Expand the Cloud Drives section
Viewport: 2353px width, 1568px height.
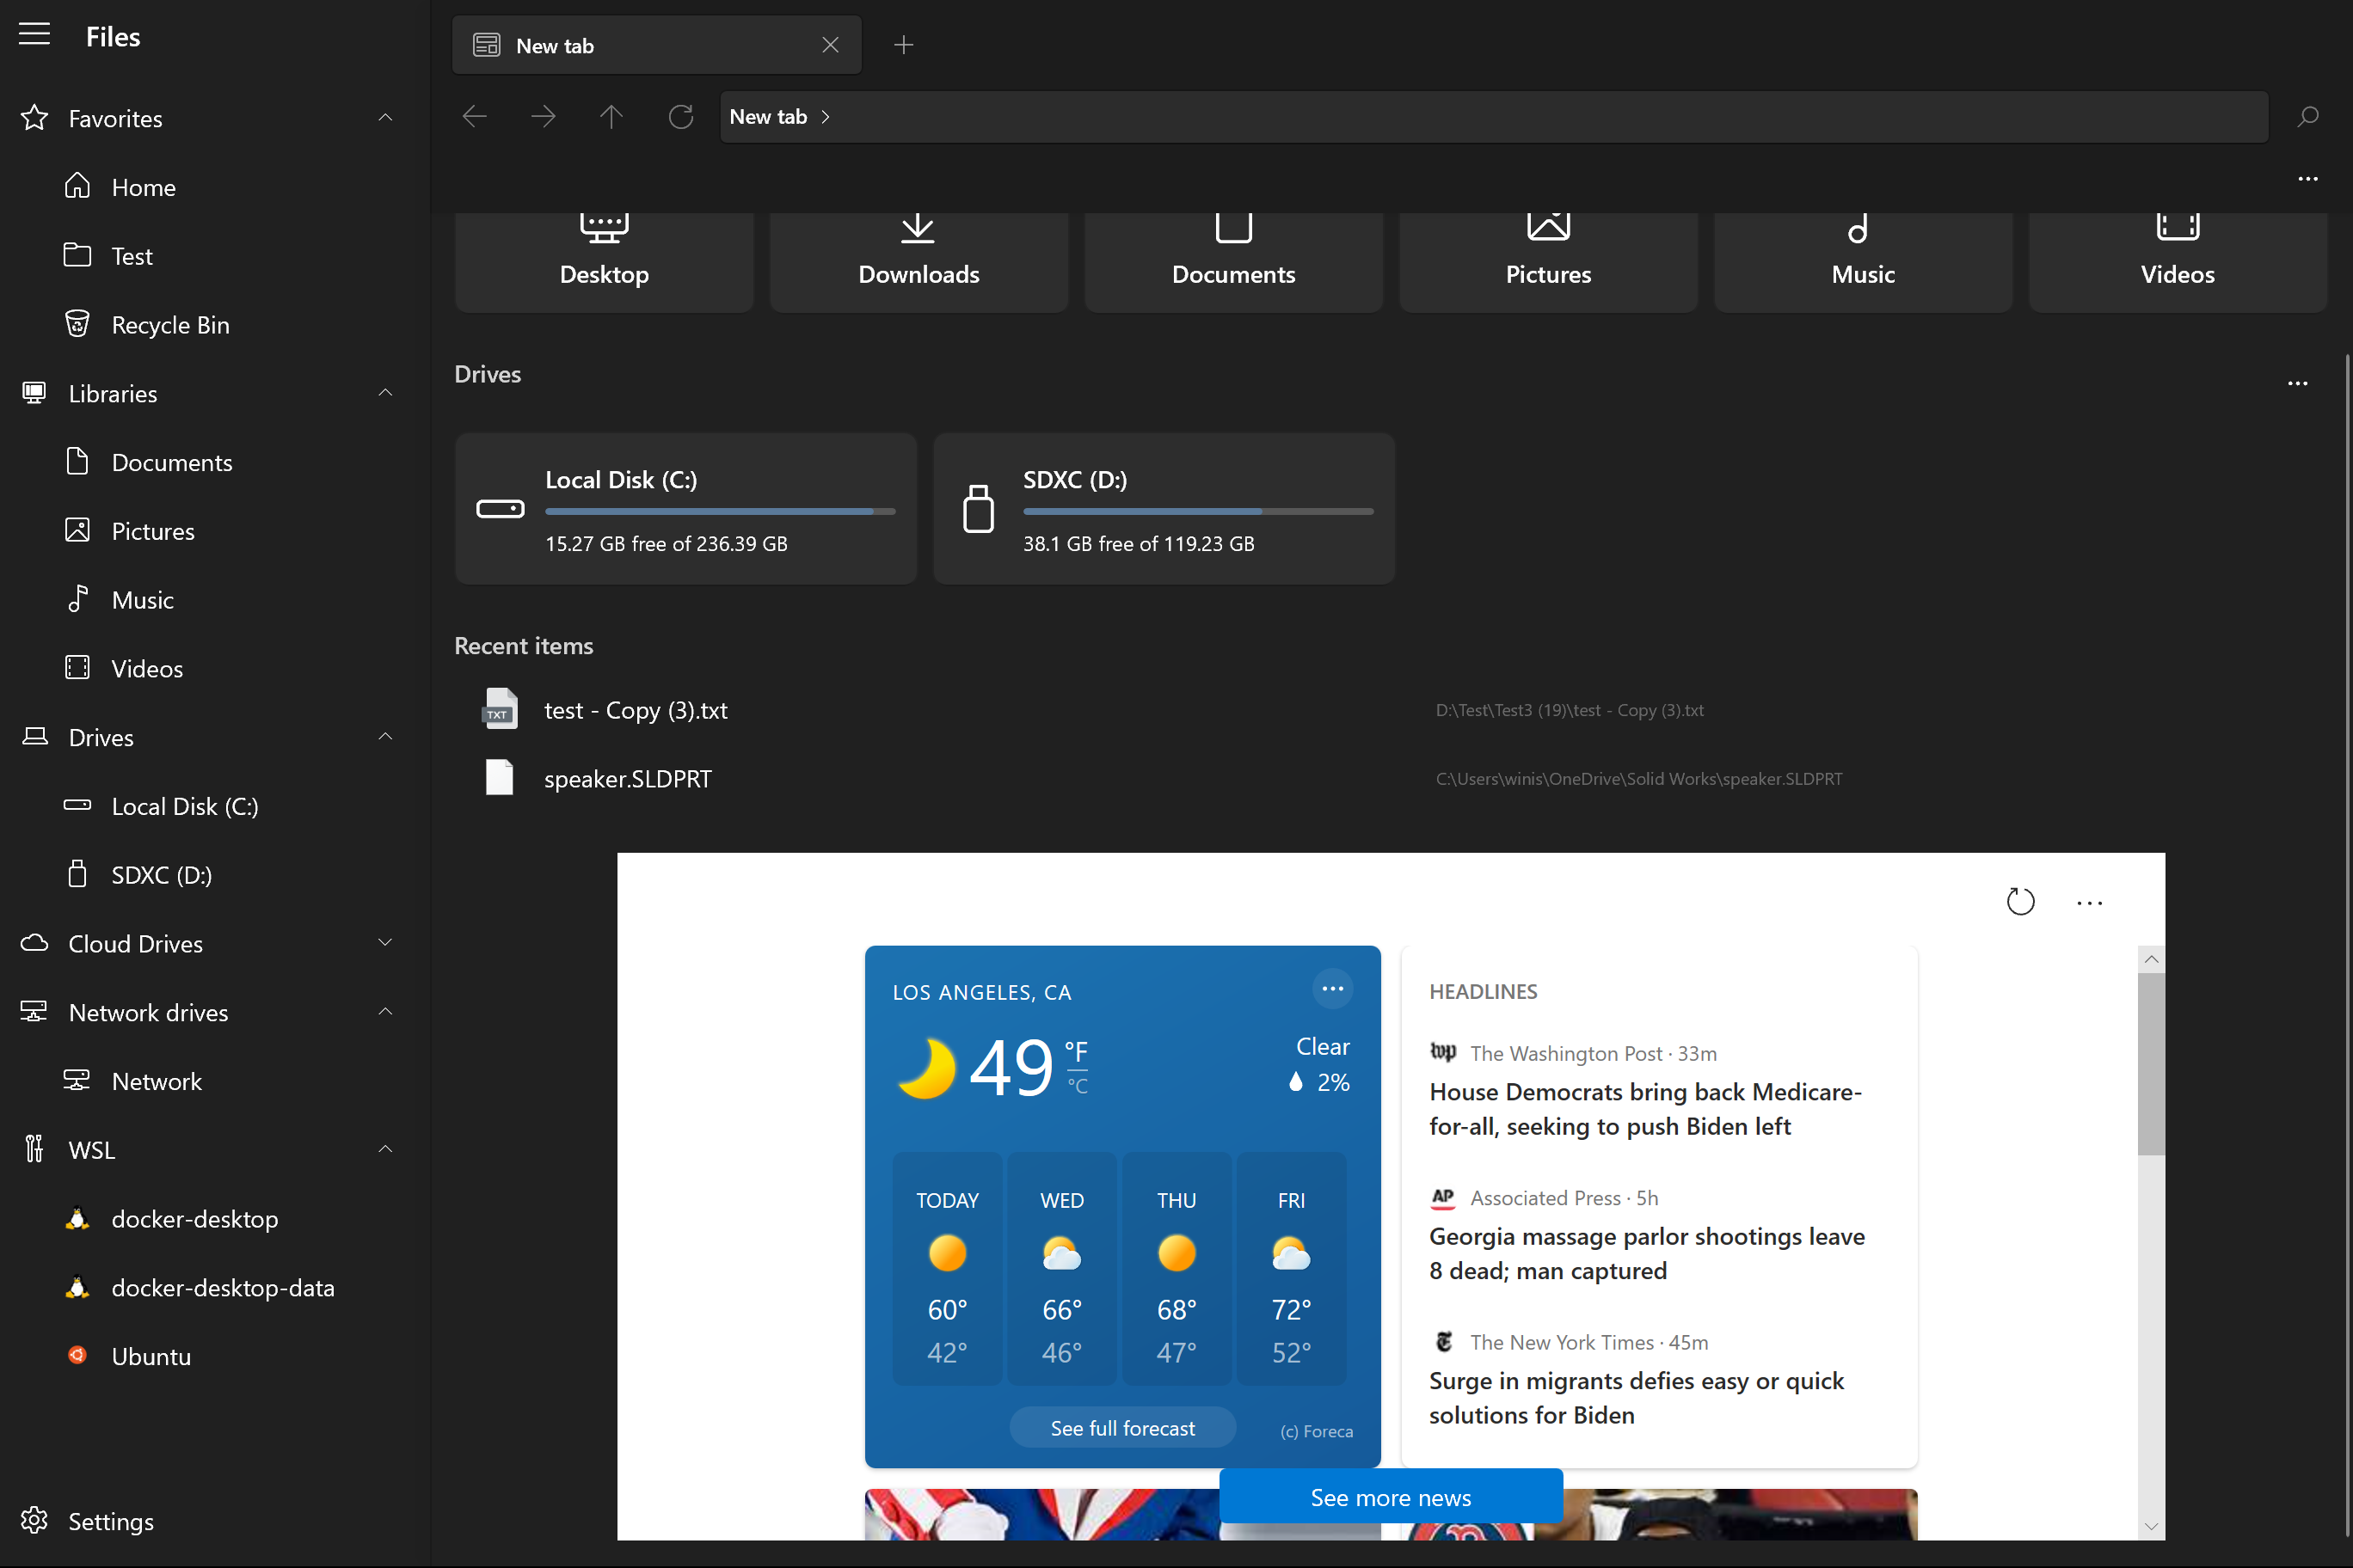coord(385,942)
